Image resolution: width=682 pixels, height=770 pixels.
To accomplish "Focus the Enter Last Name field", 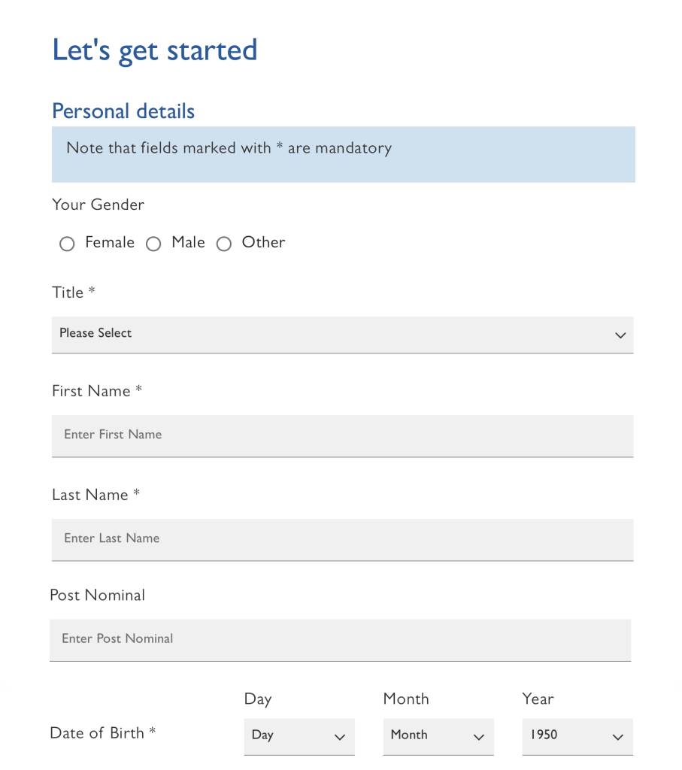I will point(342,539).
